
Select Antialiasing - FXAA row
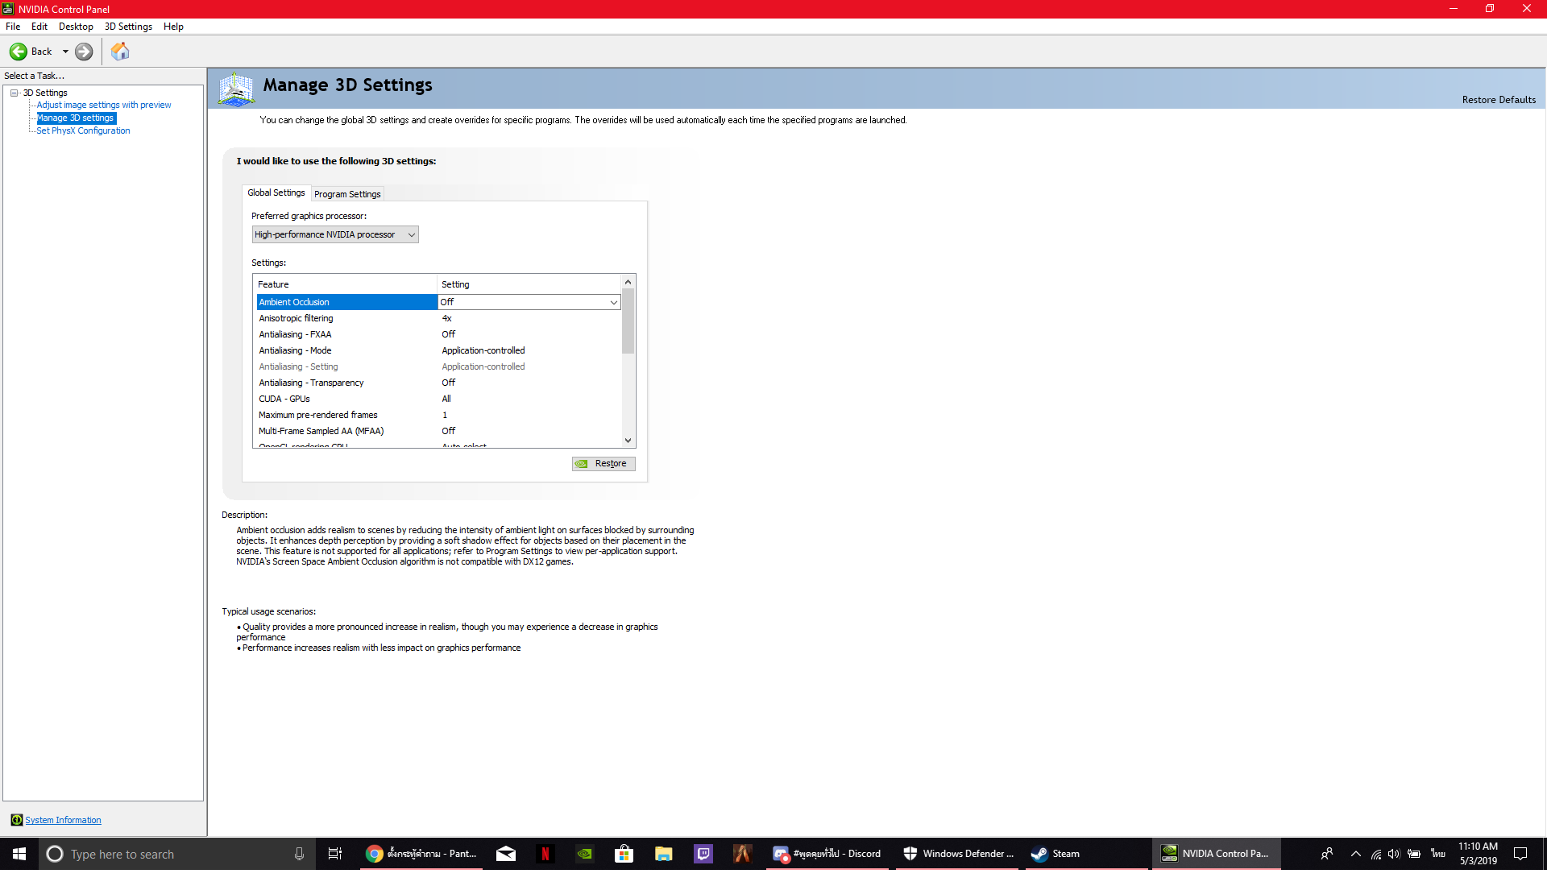(438, 334)
